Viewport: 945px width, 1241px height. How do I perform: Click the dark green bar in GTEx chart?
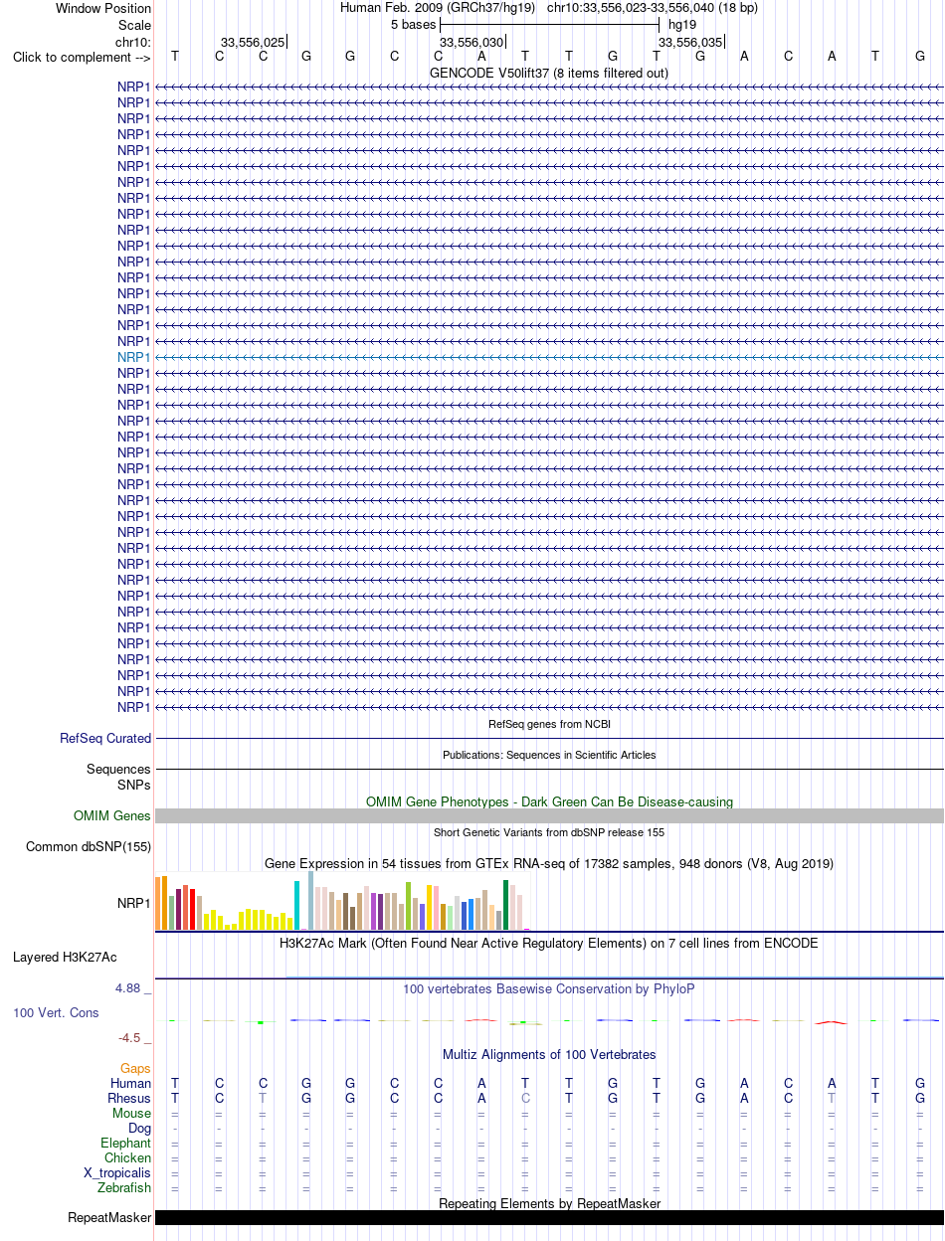coord(505,906)
